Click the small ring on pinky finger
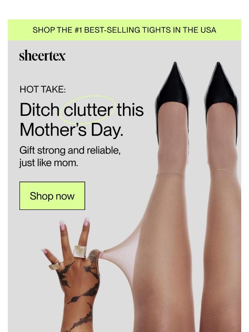 [x=54, y=266]
